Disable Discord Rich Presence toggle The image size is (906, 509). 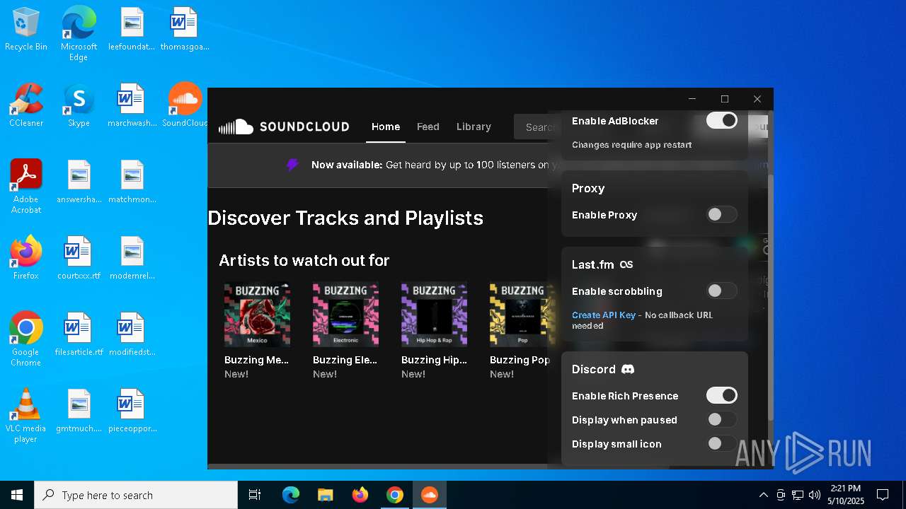click(722, 395)
